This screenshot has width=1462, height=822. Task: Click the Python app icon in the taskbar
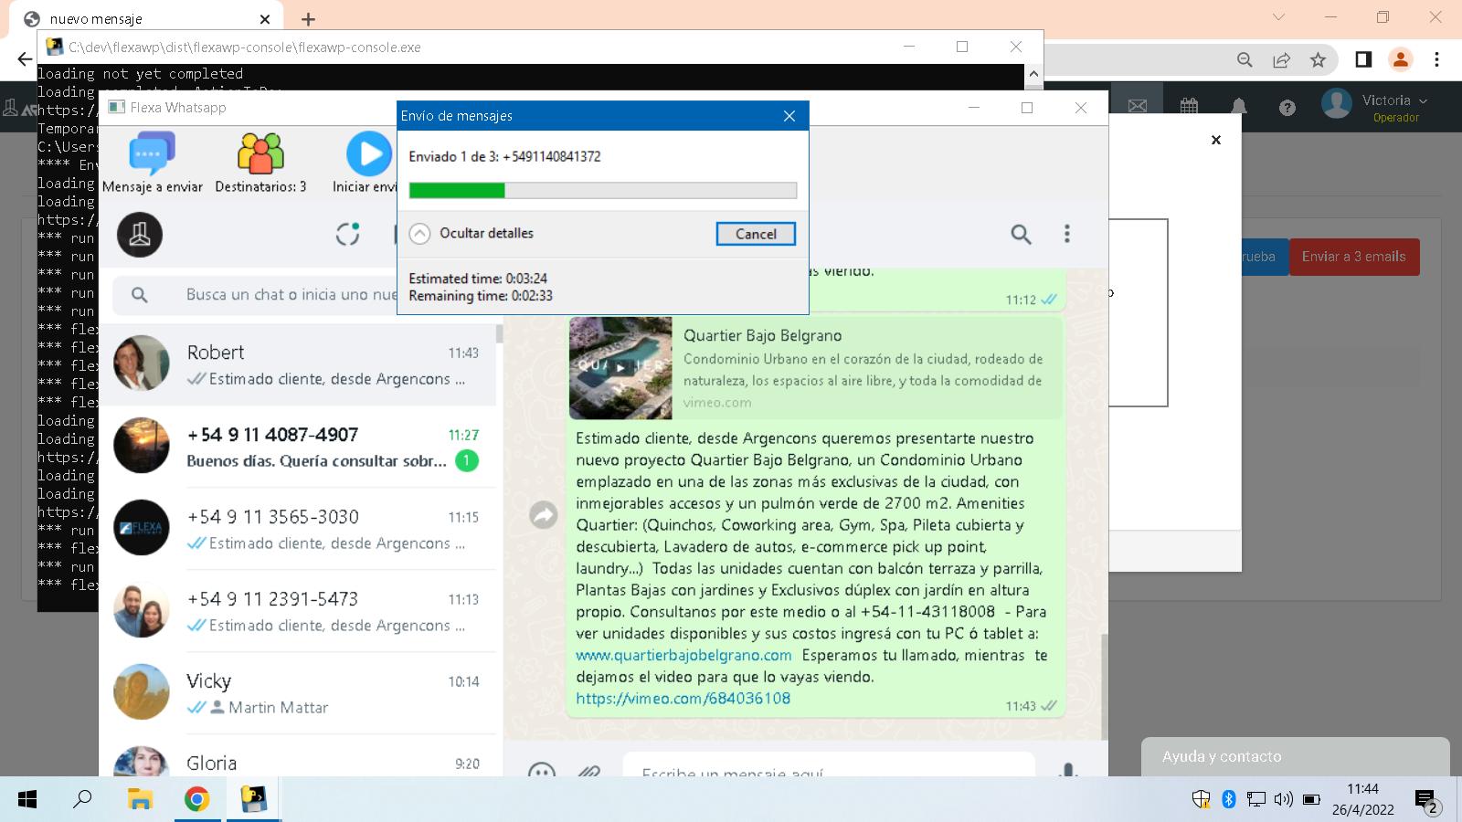coord(253,800)
